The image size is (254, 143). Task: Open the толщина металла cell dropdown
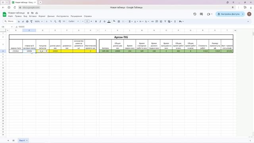46,51
